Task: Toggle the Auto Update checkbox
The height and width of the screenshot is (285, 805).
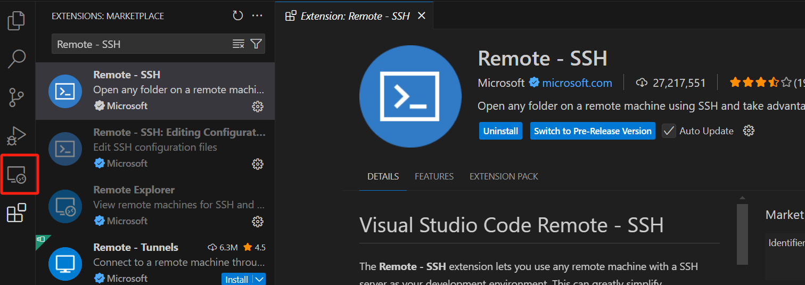Action: 669,131
